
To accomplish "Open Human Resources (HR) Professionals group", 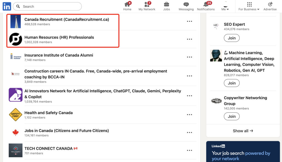I will [x=59, y=37].
